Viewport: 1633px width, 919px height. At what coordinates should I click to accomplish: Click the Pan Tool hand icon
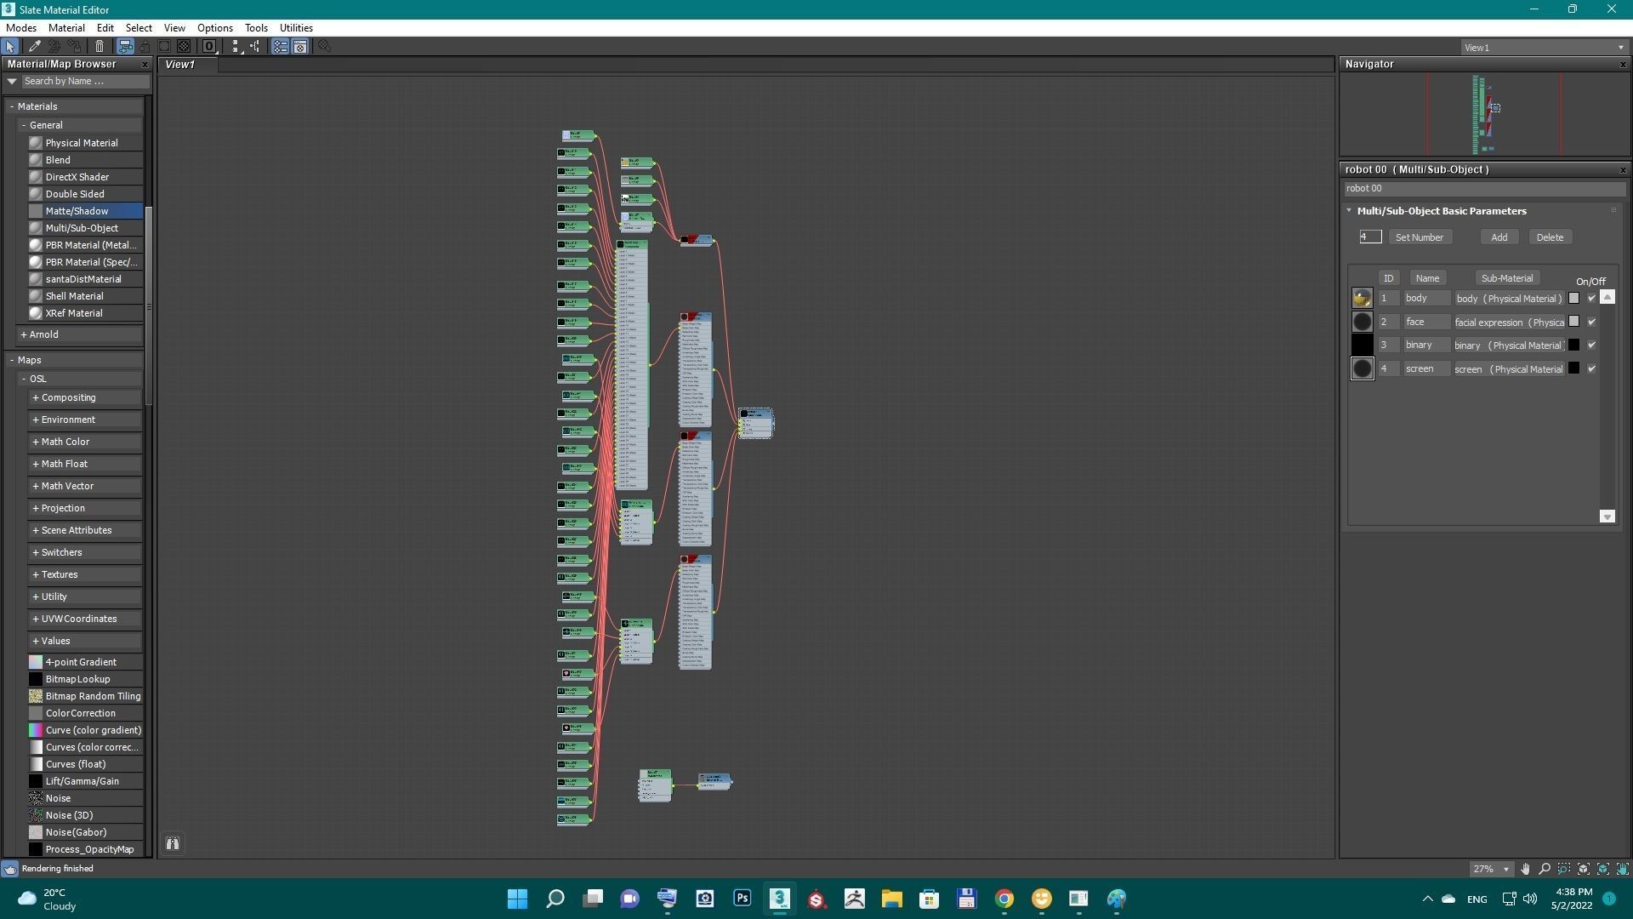(x=1525, y=869)
